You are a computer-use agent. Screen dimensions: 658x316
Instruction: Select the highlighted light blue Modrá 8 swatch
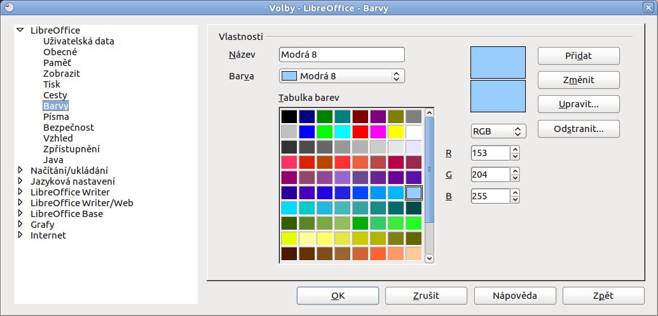(x=414, y=193)
